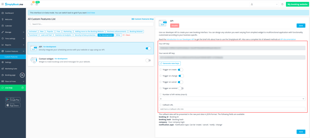Open the Custom Features Map grid icon
310x138 pixels.
coord(133,19)
